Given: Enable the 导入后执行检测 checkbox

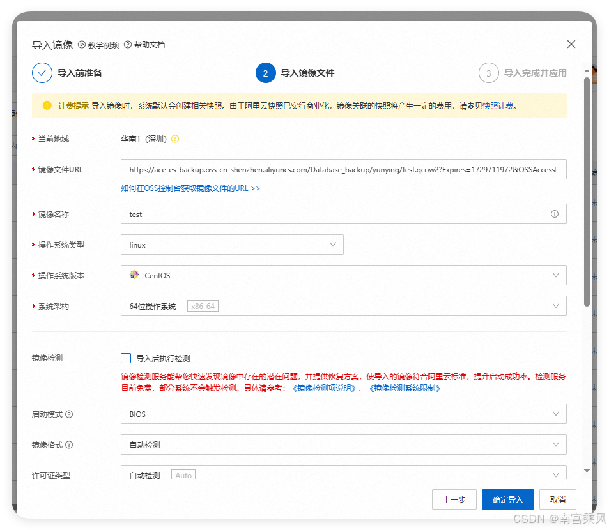Looking at the screenshot, I should tap(126, 358).
